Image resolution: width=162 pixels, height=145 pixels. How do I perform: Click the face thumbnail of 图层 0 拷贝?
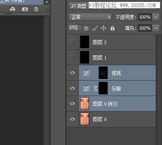[x=84, y=104]
